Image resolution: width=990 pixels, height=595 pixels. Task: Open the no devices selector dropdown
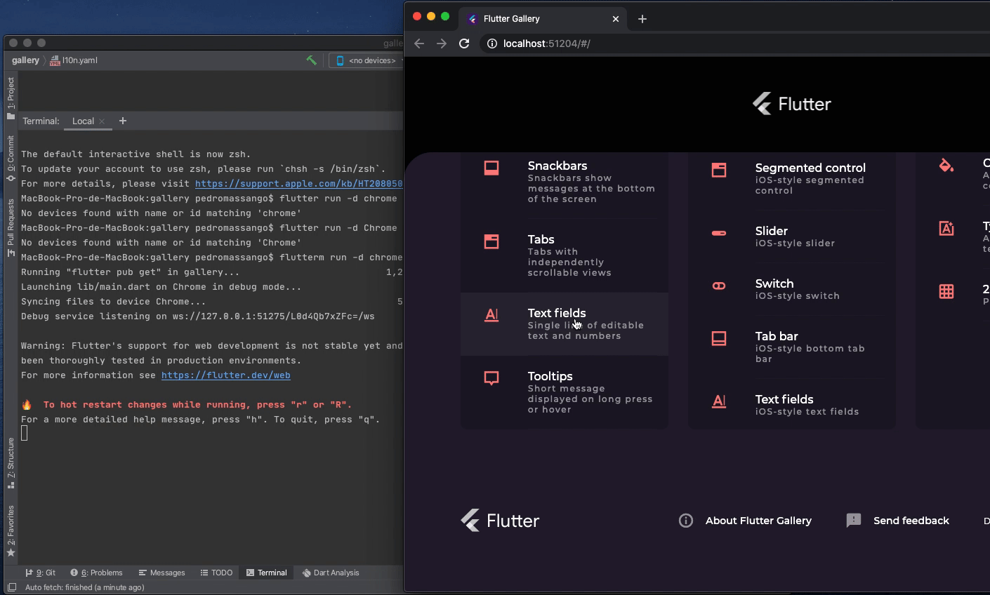(367, 60)
